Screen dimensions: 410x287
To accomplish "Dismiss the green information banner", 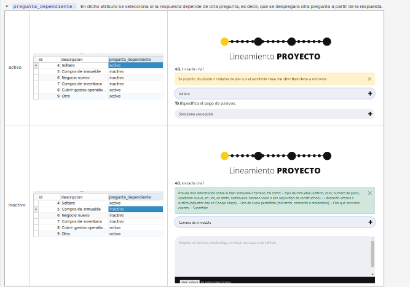I will (x=369, y=193).
